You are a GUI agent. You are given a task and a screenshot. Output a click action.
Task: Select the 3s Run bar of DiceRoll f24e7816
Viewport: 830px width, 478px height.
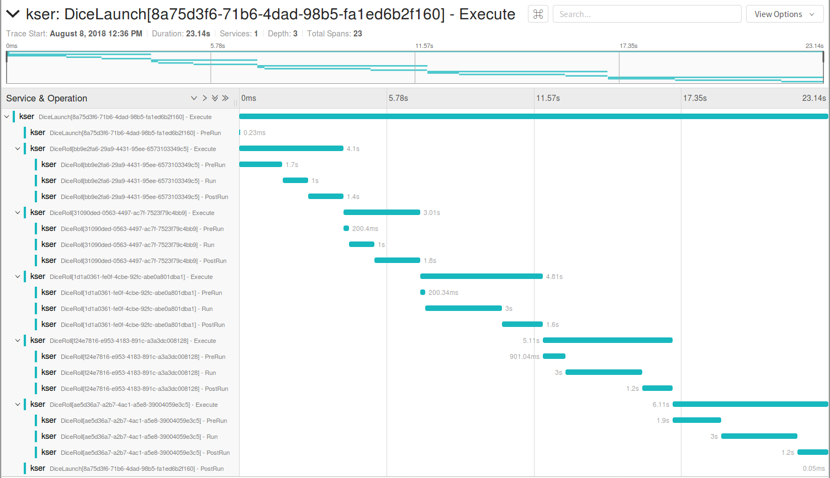pyautogui.click(x=604, y=373)
